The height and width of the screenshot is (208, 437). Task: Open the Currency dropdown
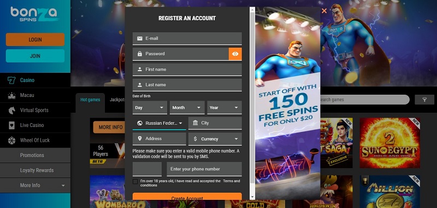(x=215, y=139)
